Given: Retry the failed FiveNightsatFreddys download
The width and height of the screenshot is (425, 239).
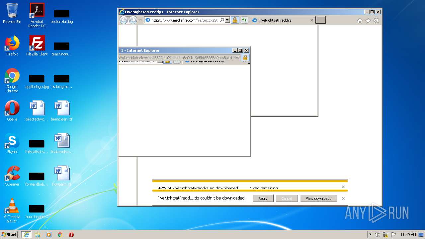Looking at the screenshot, I should (x=263, y=199).
